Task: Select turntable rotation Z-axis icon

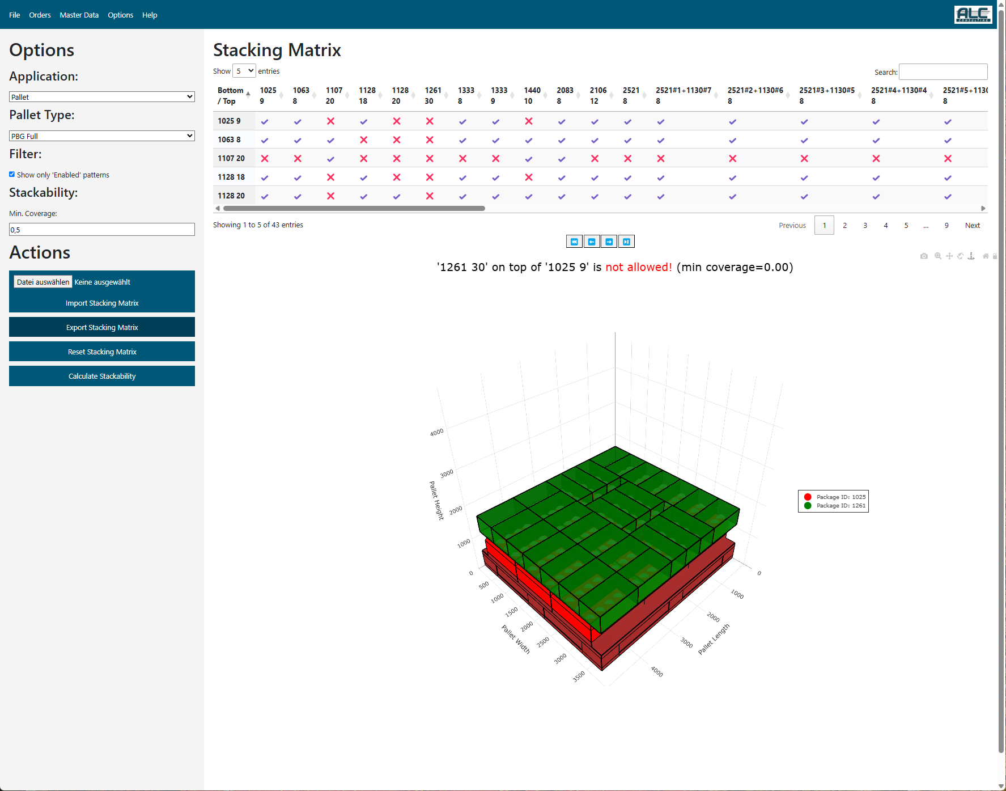Action: pos(971,256)
